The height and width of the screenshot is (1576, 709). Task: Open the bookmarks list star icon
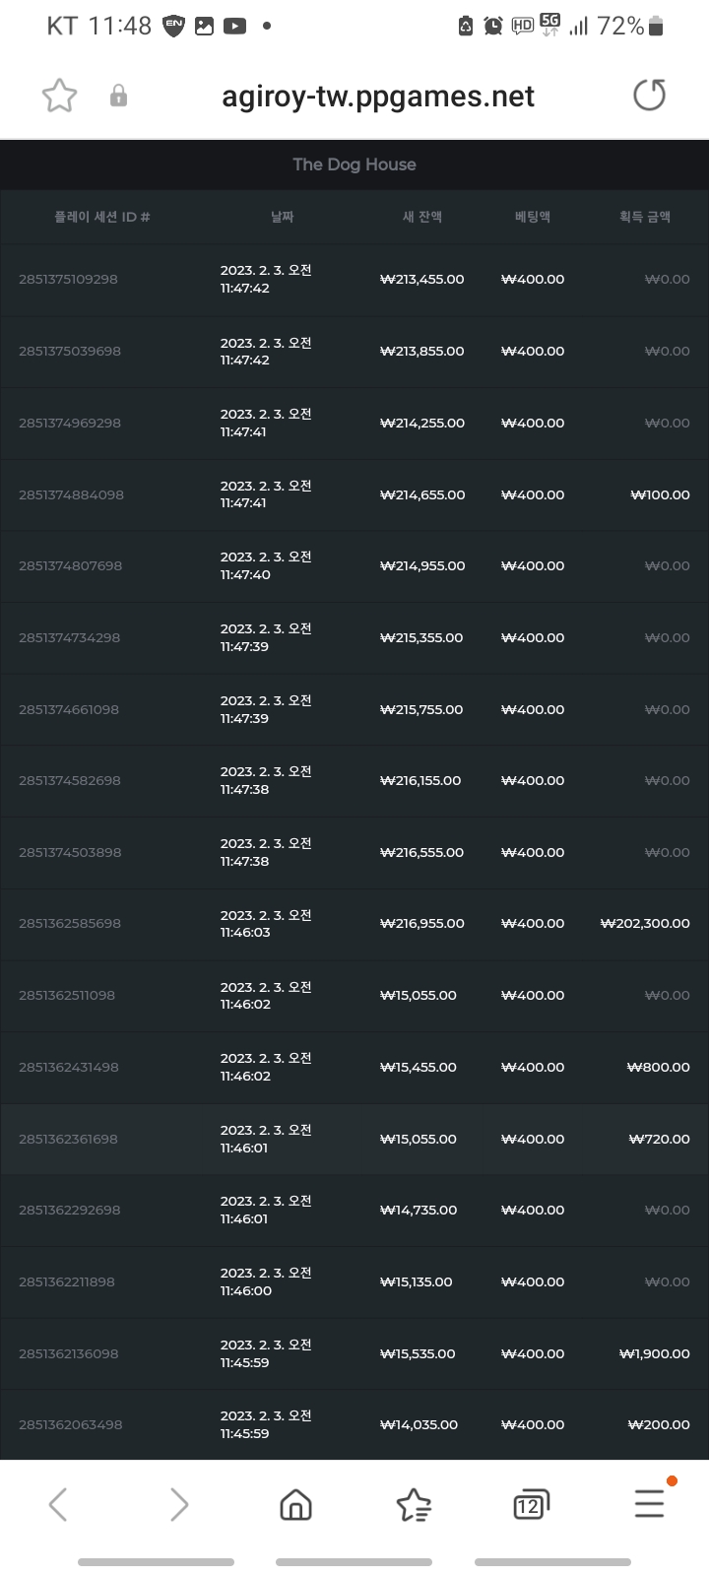pos(414,1504)
